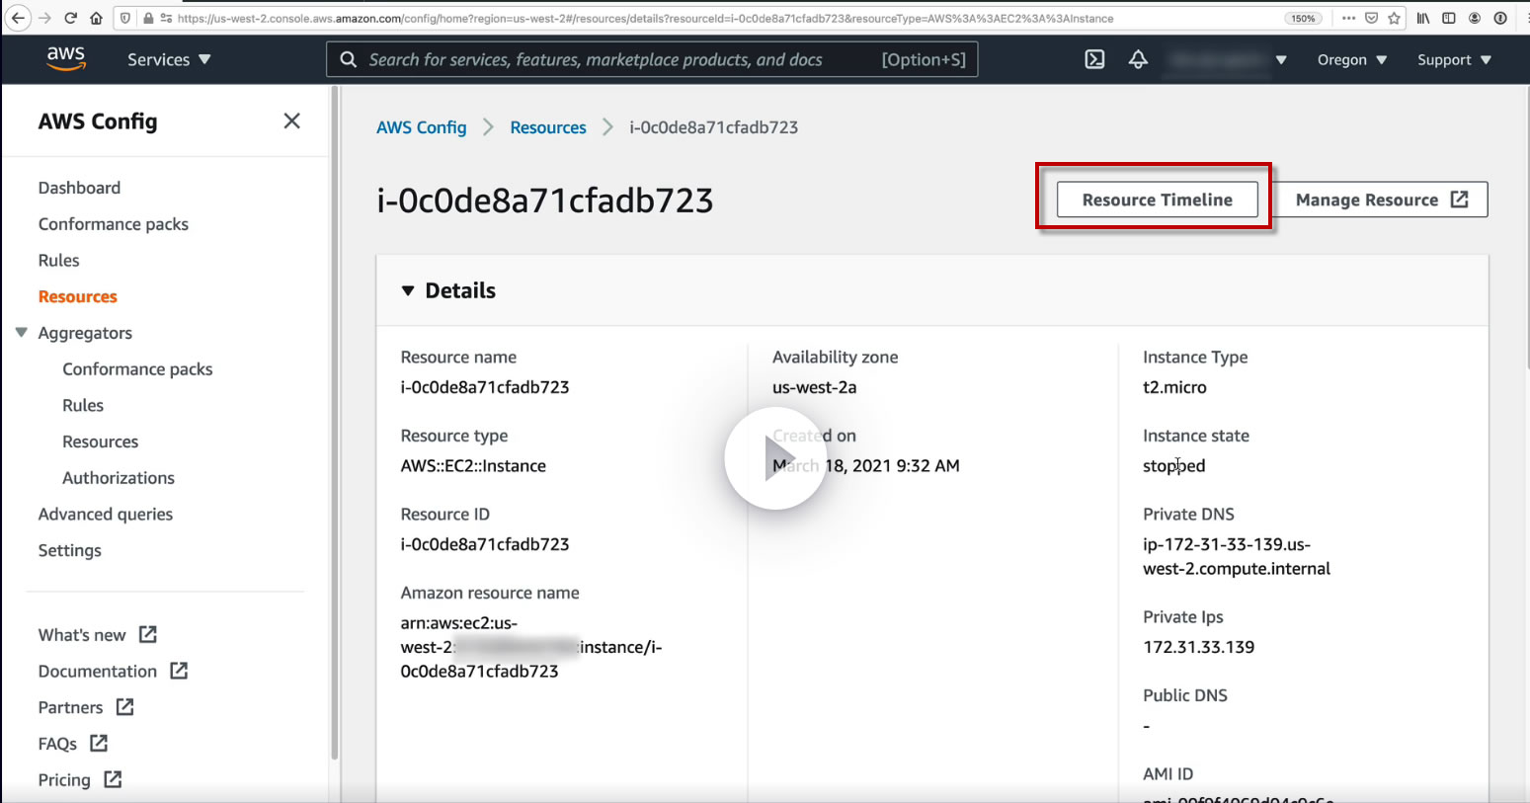Screen dimensions: 1530x803
Task: Click the shield tracking protection icon
Action: click(x=124, y=18)
